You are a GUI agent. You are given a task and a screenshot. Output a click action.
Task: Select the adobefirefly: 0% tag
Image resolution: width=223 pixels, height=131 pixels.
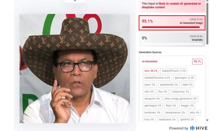169,85
